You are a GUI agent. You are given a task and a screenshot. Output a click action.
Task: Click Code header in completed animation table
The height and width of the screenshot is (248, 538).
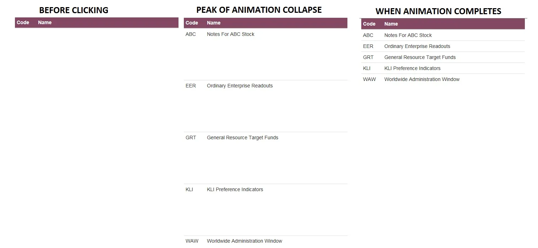point(369,24)
